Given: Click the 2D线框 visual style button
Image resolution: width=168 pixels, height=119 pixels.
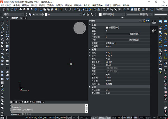Looking at the screenshot, I should tap(162, 10).
